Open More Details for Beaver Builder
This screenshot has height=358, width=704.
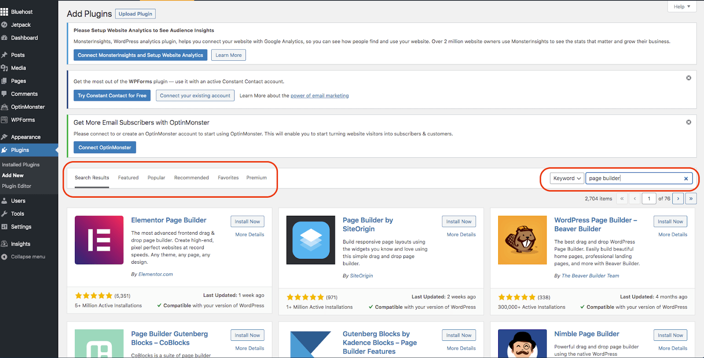[673, 235]
